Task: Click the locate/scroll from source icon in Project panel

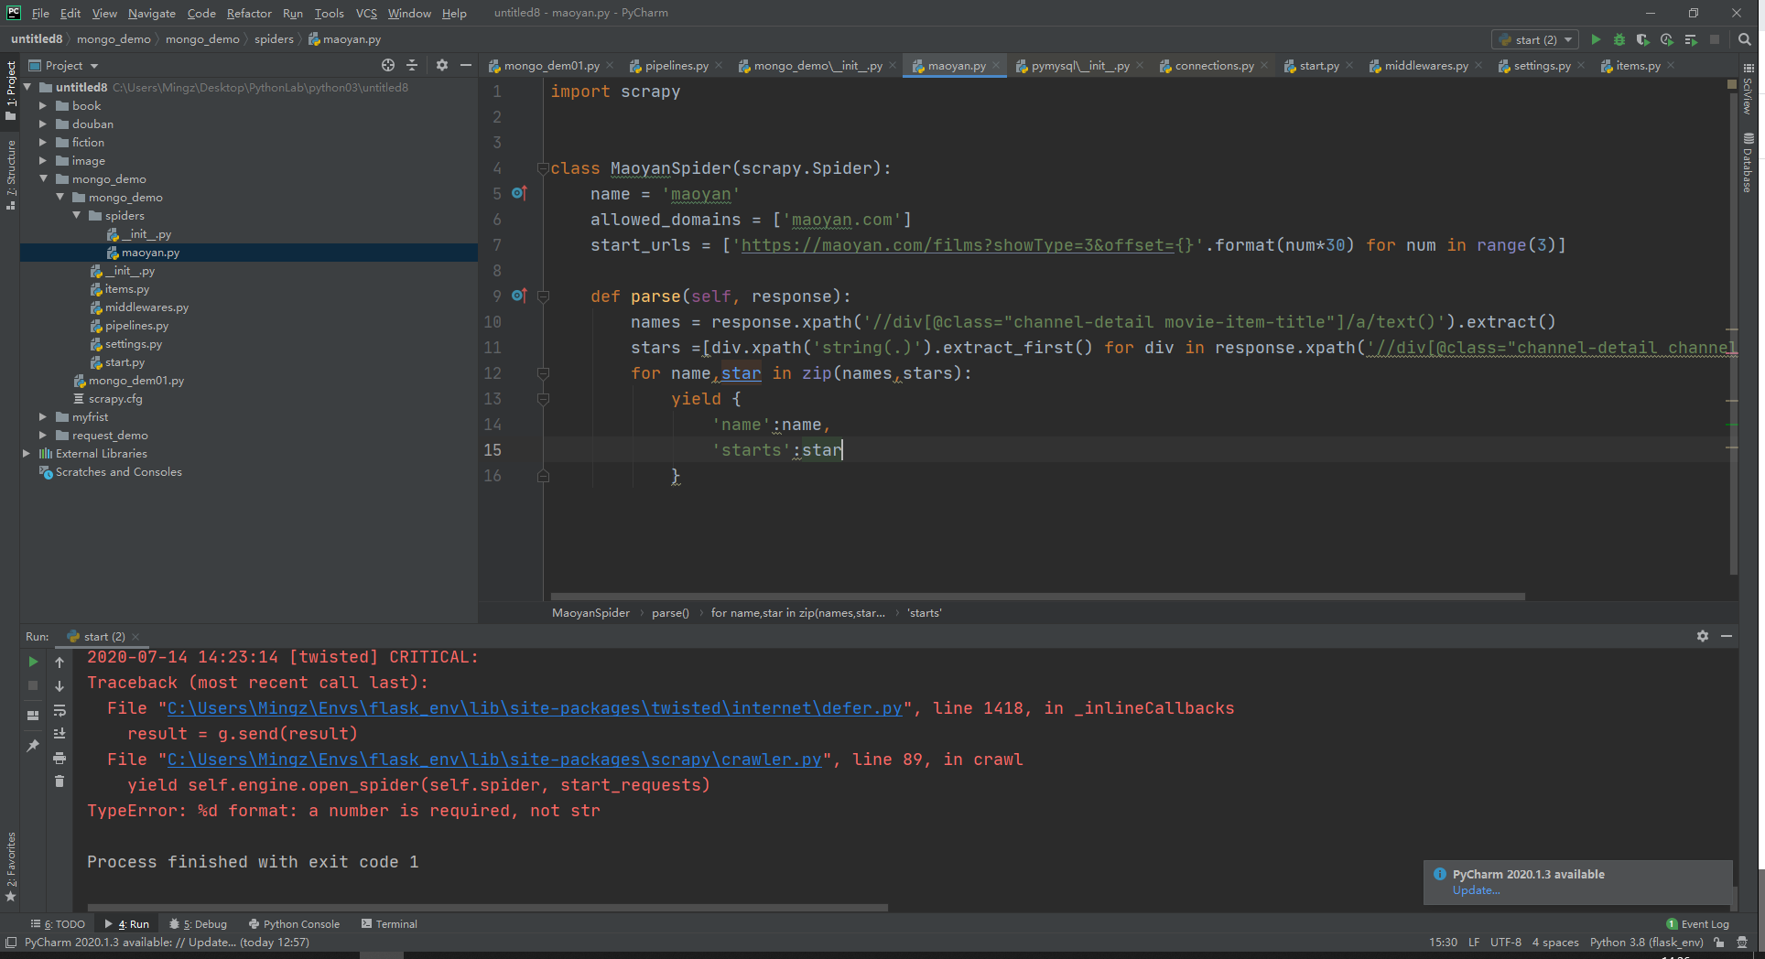Action: pyautogui.click(x=388, y=65)
